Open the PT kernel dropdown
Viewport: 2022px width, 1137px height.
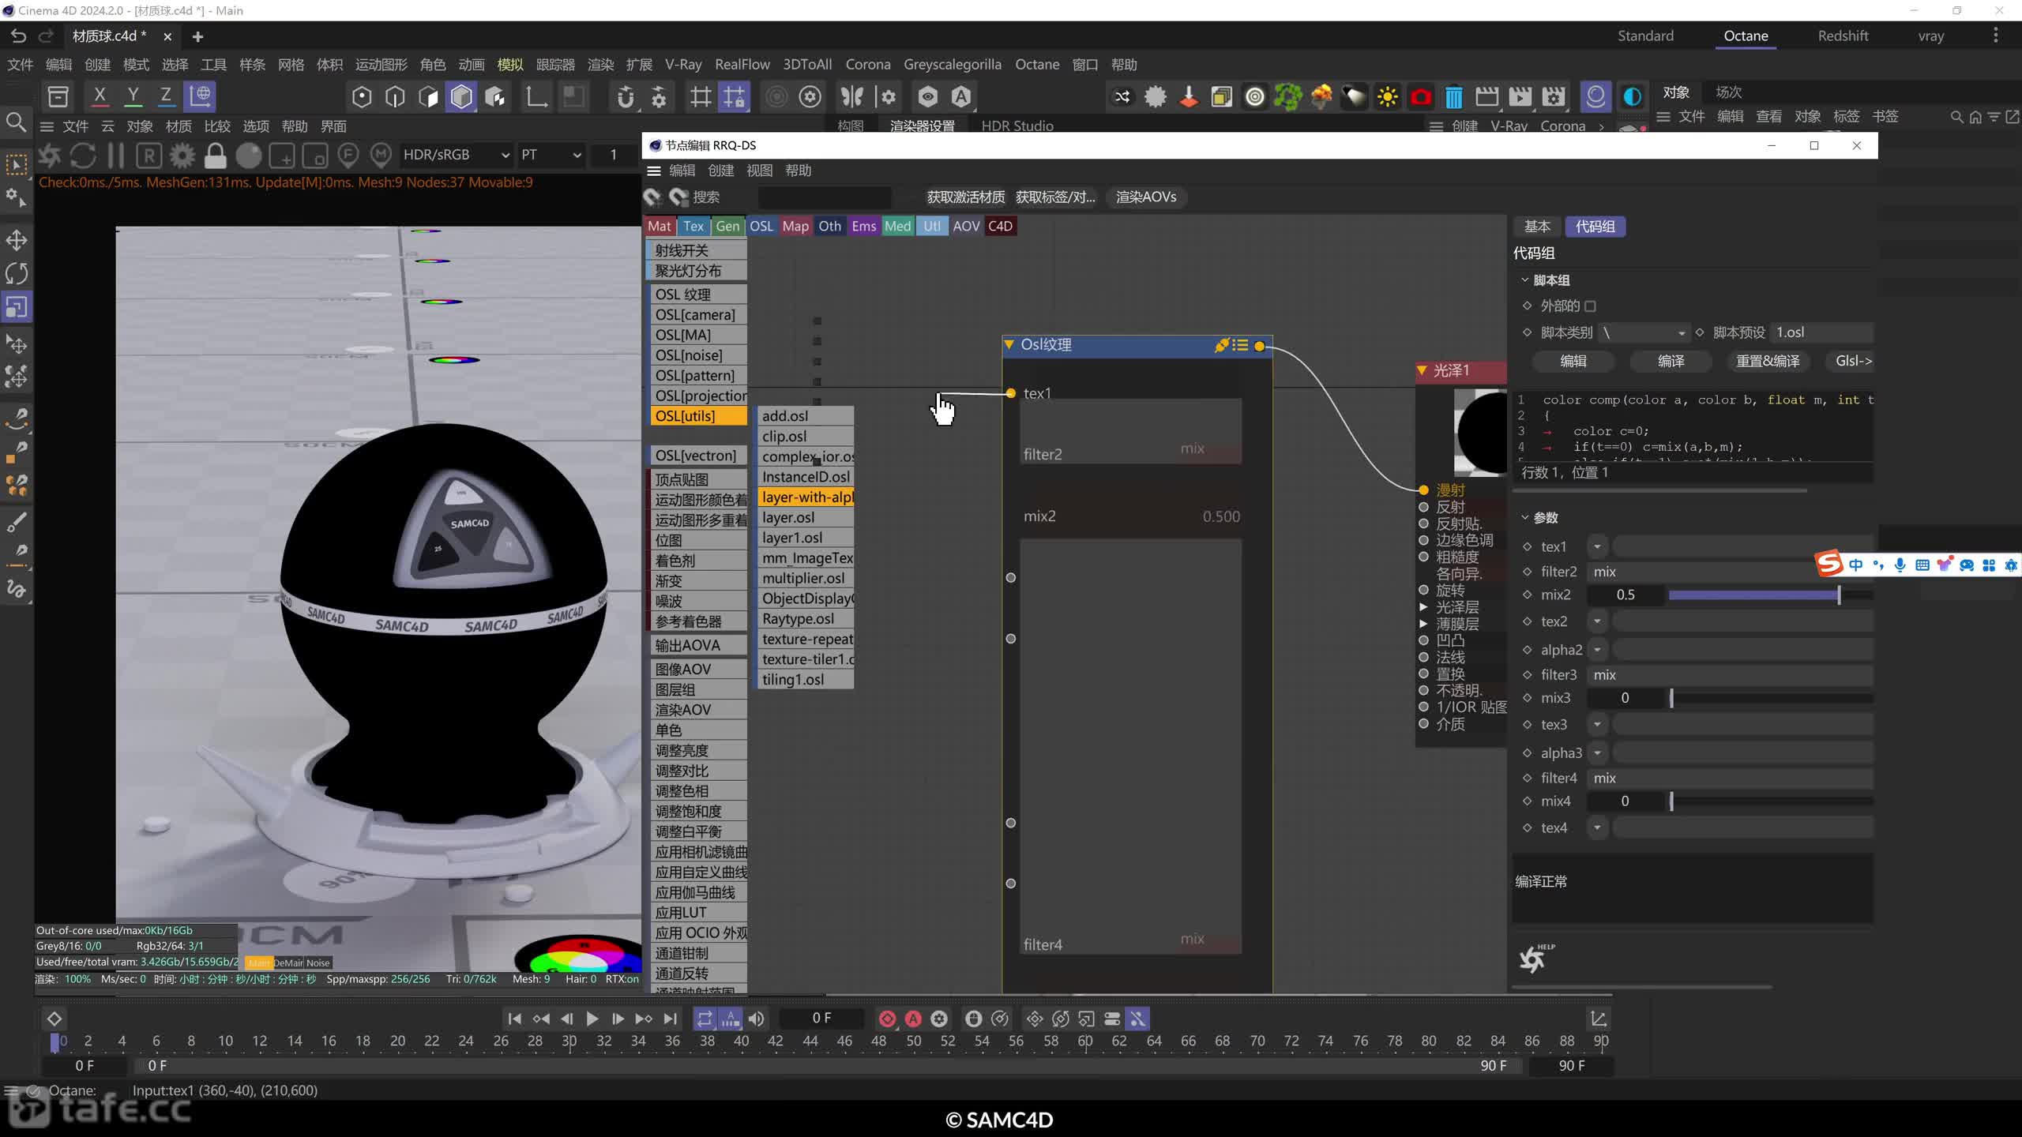[551, 156]
